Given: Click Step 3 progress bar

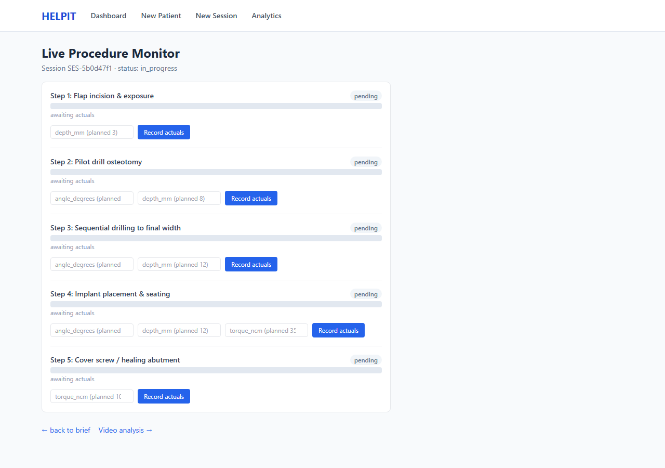Looking at the screenshot, I should coord(216,238).
